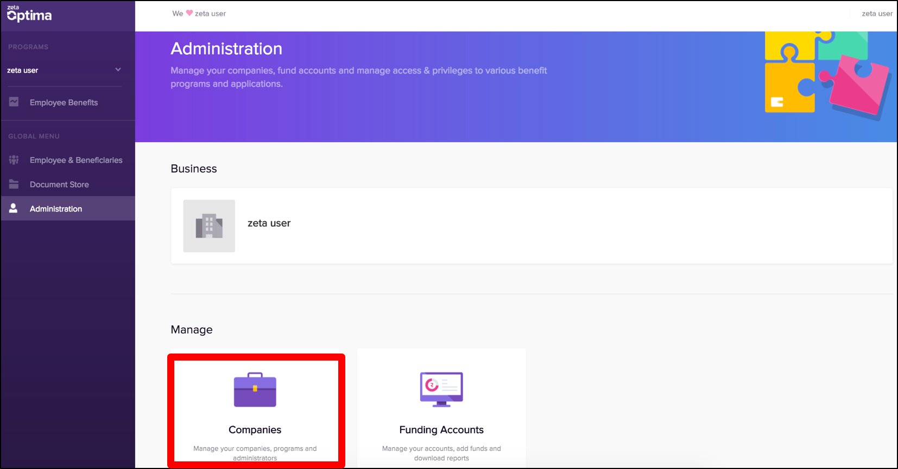Screen dimensions: 898x469
Task: Click the Zeta Optima logo
Action: 29,14
